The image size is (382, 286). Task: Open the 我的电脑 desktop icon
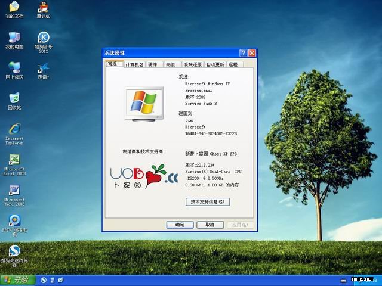[x=14, y=40]
